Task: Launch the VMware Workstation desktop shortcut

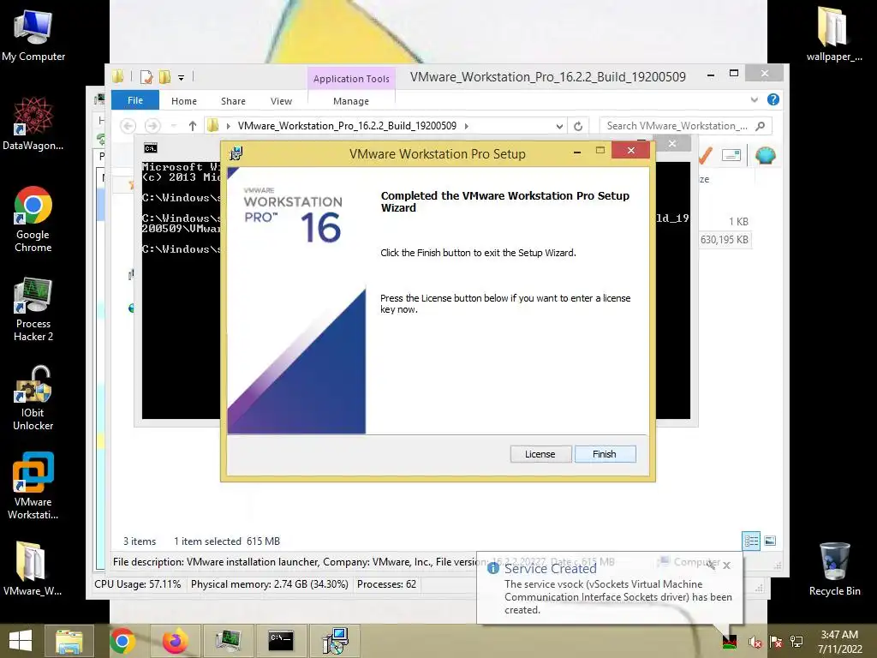Action: [33, 486]
